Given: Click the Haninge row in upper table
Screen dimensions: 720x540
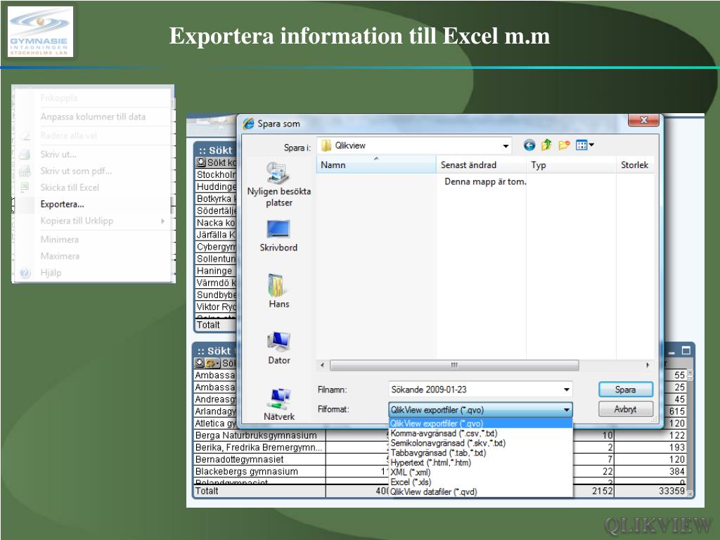Looking at the screenshot, I should tap(216, 271).
